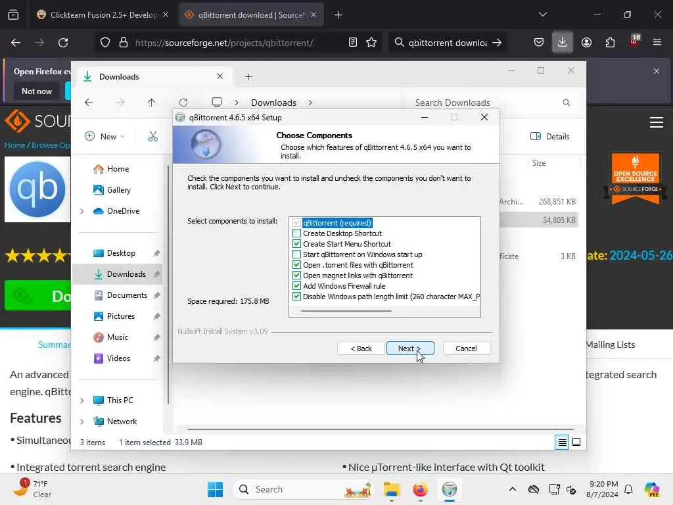
Task: Add a new tab in File Explorer
Action: [248, 77]
